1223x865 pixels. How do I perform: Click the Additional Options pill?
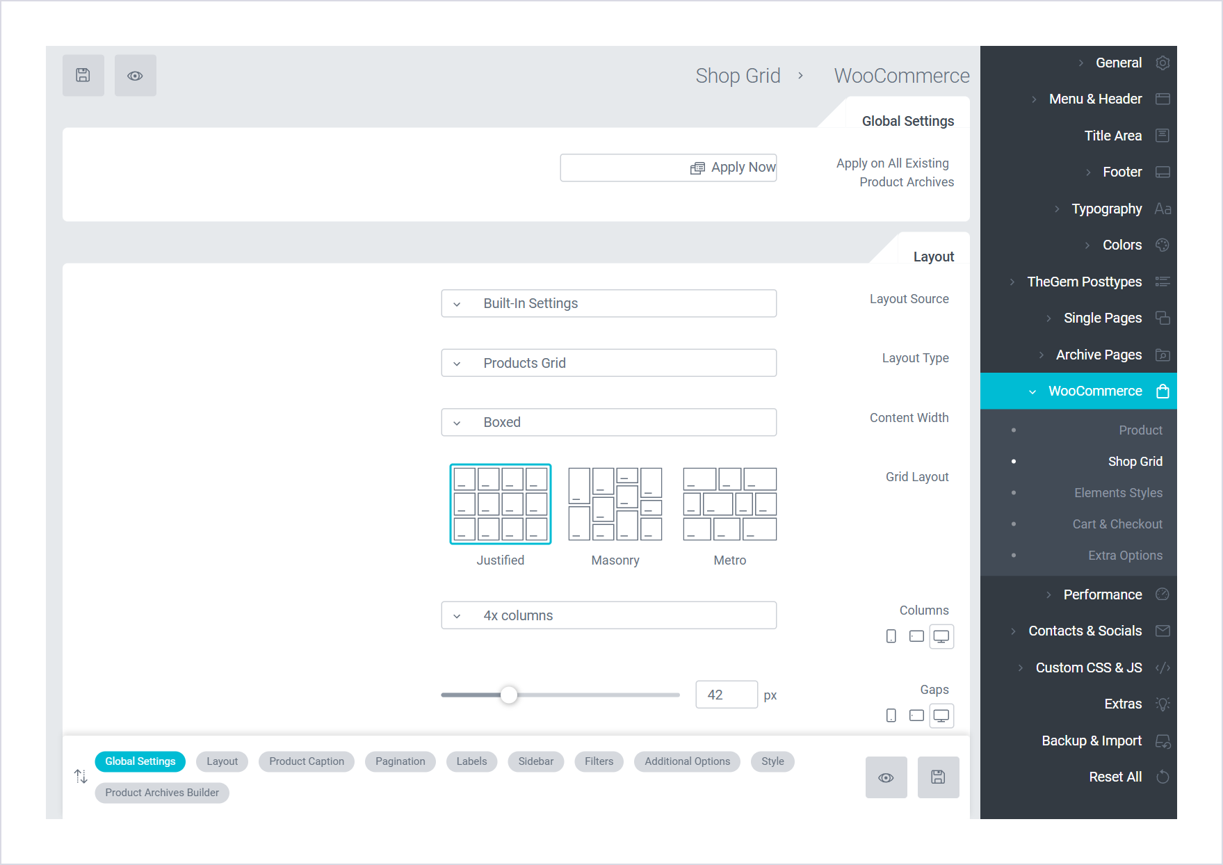pos(688,761)
